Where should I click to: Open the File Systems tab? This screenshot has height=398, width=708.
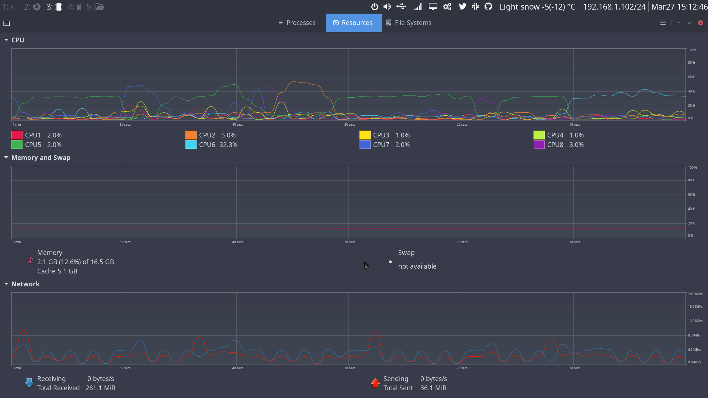pyautogui.click(x=409, y=22)
